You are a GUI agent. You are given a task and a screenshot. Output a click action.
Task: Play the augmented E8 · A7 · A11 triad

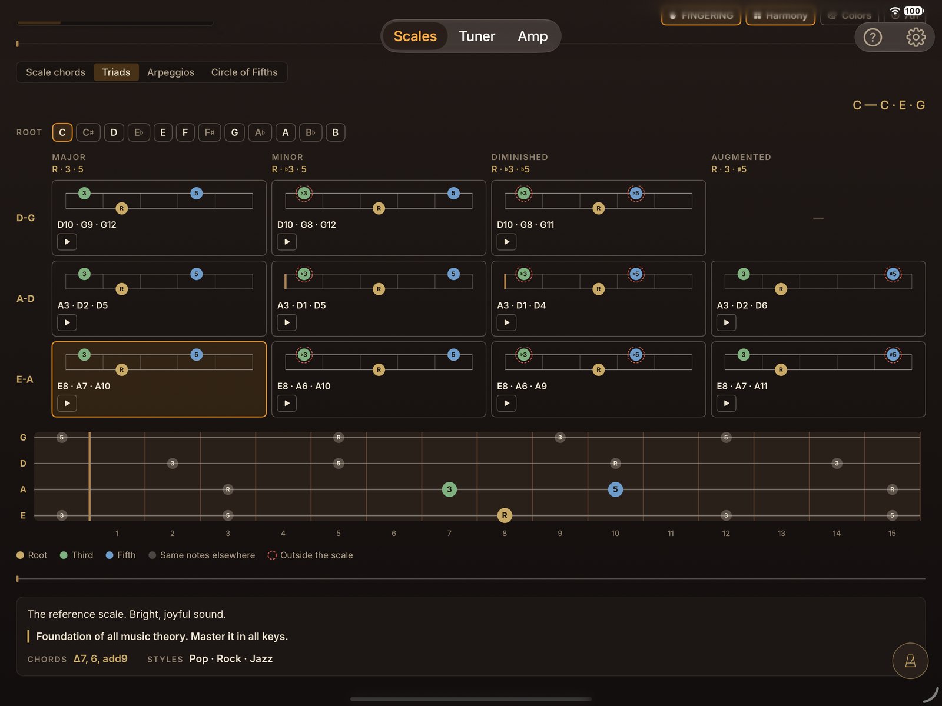coord(726,403)
